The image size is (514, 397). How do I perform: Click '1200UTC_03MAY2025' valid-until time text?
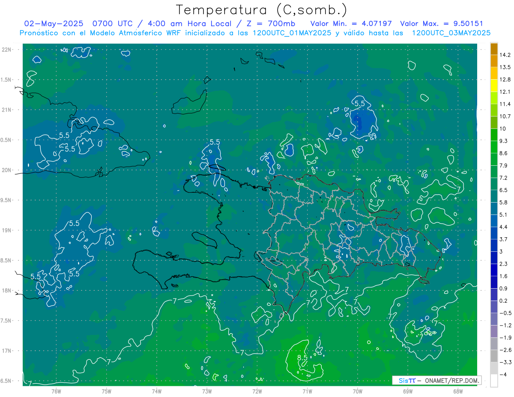[450, 33]
